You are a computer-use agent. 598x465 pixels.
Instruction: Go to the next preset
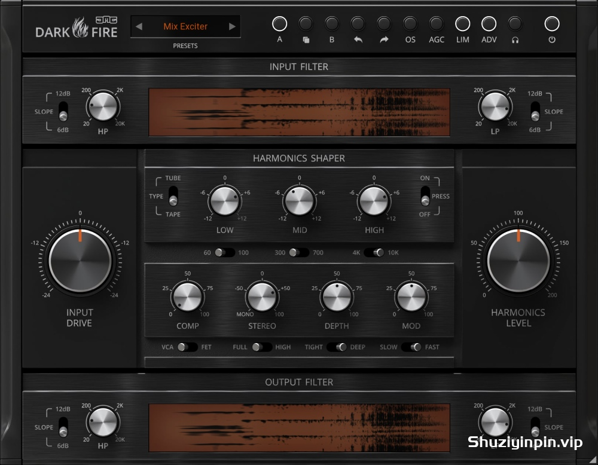point(232,26)
